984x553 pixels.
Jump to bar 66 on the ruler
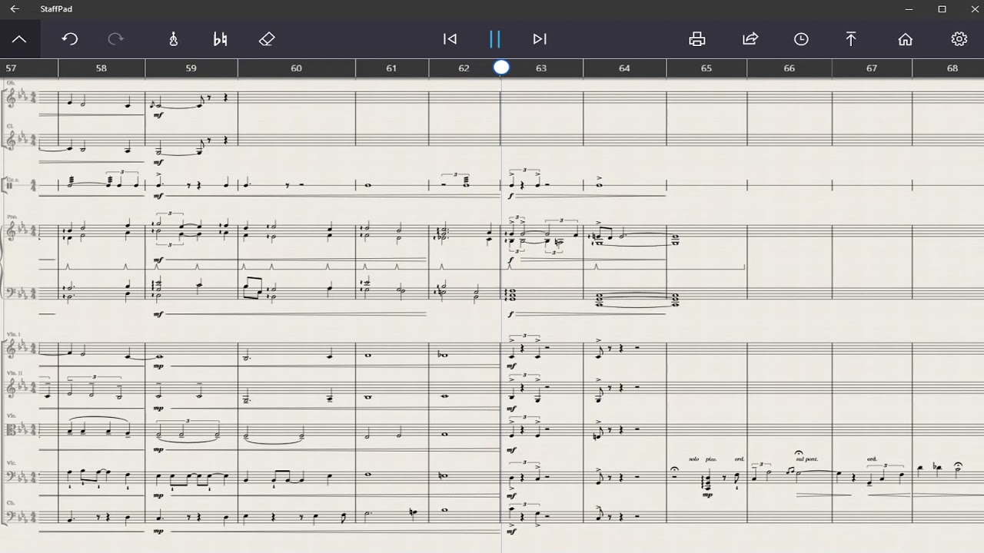[x=789, y=68]
